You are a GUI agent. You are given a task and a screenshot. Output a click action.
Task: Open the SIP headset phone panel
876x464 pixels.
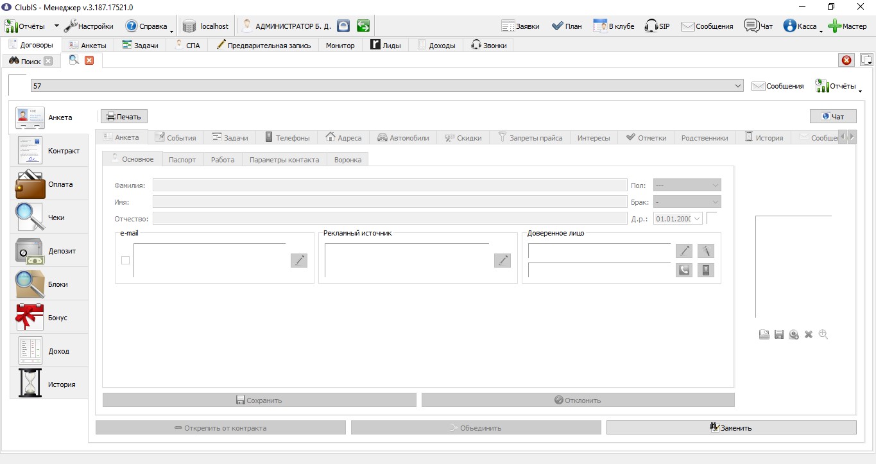pos(657,26)
